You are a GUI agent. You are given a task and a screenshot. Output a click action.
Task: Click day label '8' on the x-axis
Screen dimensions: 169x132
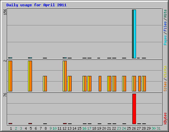pos(46,128)
